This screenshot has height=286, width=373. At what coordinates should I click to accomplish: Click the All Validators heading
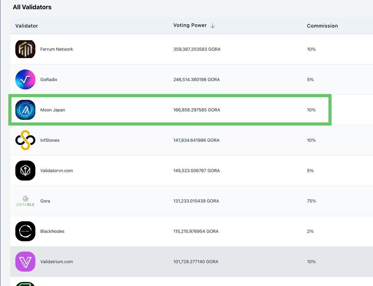coord(32,7)
